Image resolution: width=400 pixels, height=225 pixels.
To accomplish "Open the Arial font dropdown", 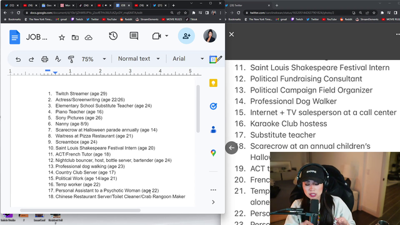I will [188, 59].
